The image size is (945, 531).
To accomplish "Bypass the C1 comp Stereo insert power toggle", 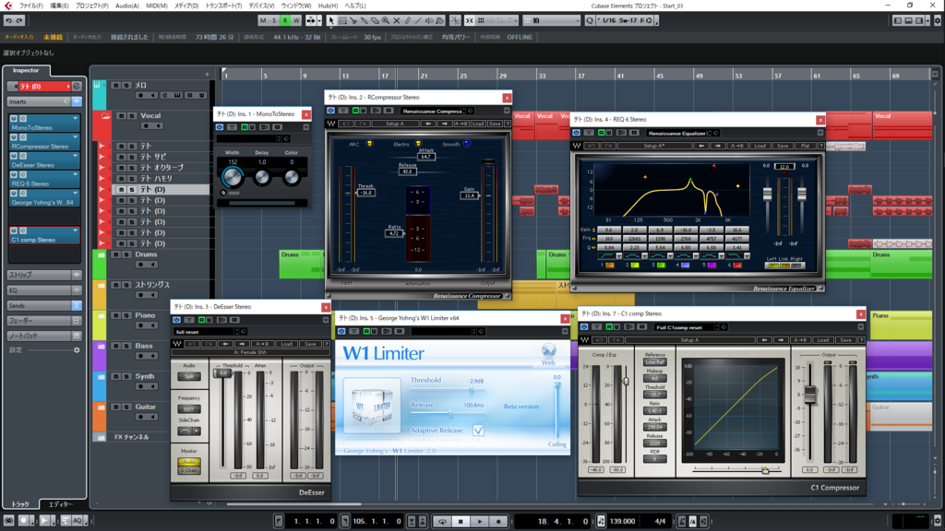I will (x=13, y=230).
